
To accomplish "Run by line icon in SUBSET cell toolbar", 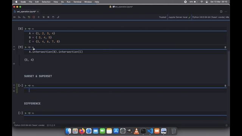I will 29,86.
